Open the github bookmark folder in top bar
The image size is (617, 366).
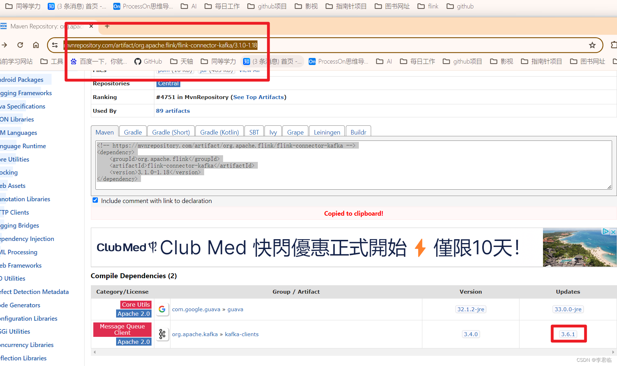[460, 6]
